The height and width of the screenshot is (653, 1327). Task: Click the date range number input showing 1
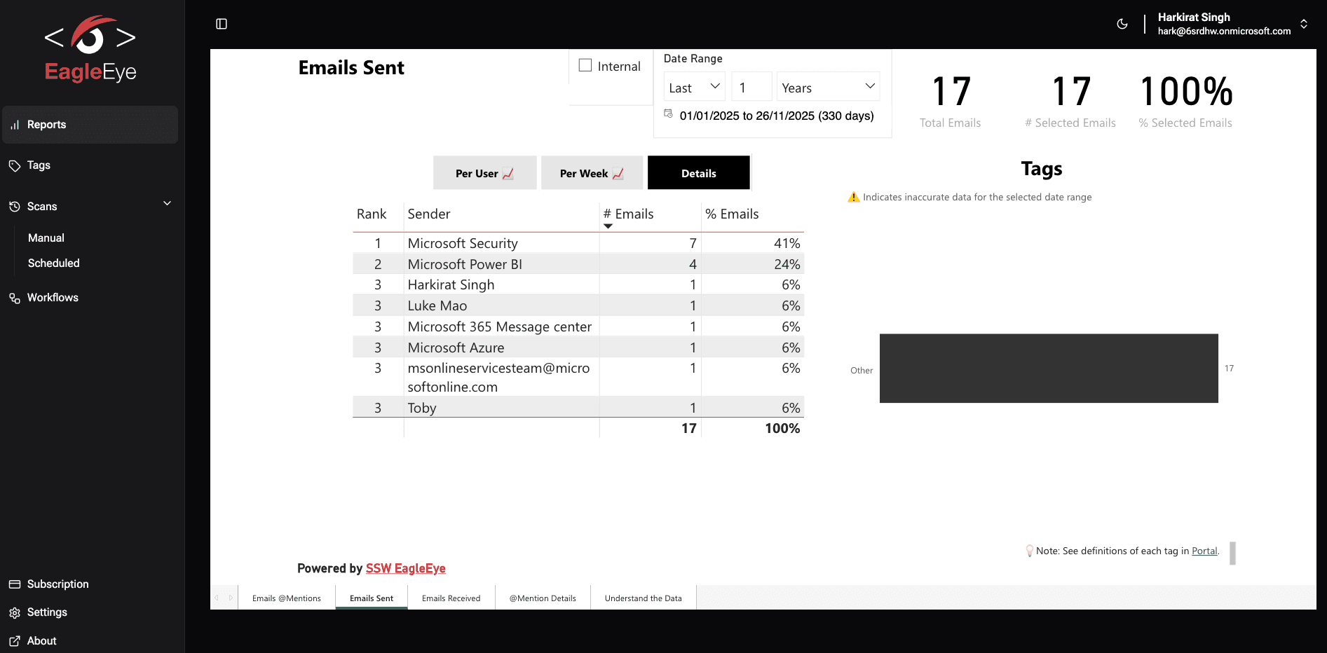point(751,86)
